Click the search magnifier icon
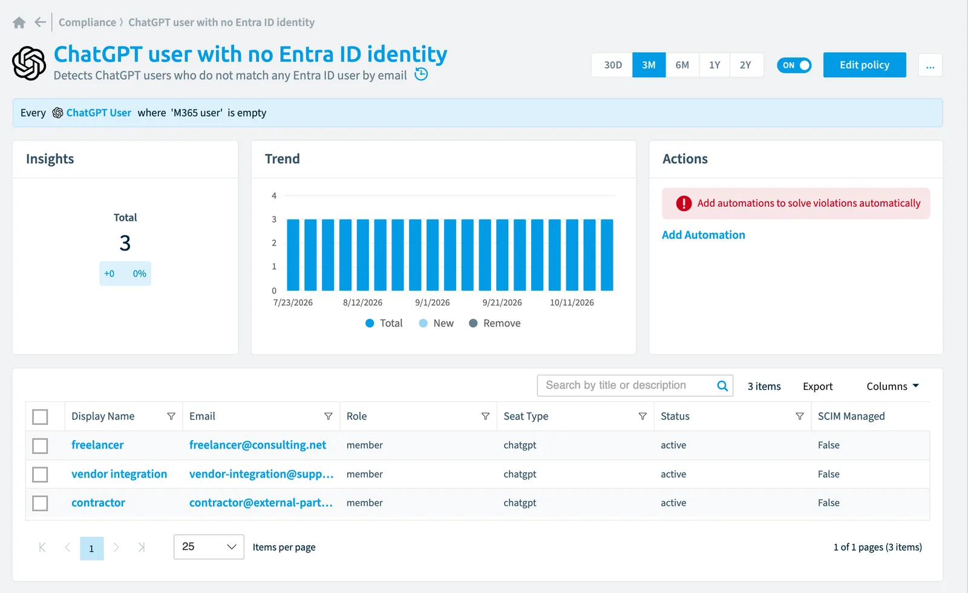The image size is (968, 593). [722, 386]
